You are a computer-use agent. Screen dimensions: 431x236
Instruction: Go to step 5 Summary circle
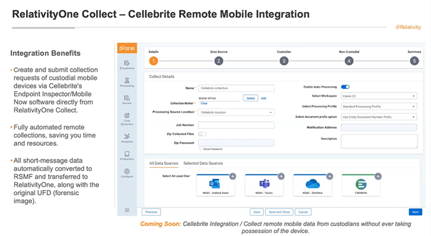[414, 61]
